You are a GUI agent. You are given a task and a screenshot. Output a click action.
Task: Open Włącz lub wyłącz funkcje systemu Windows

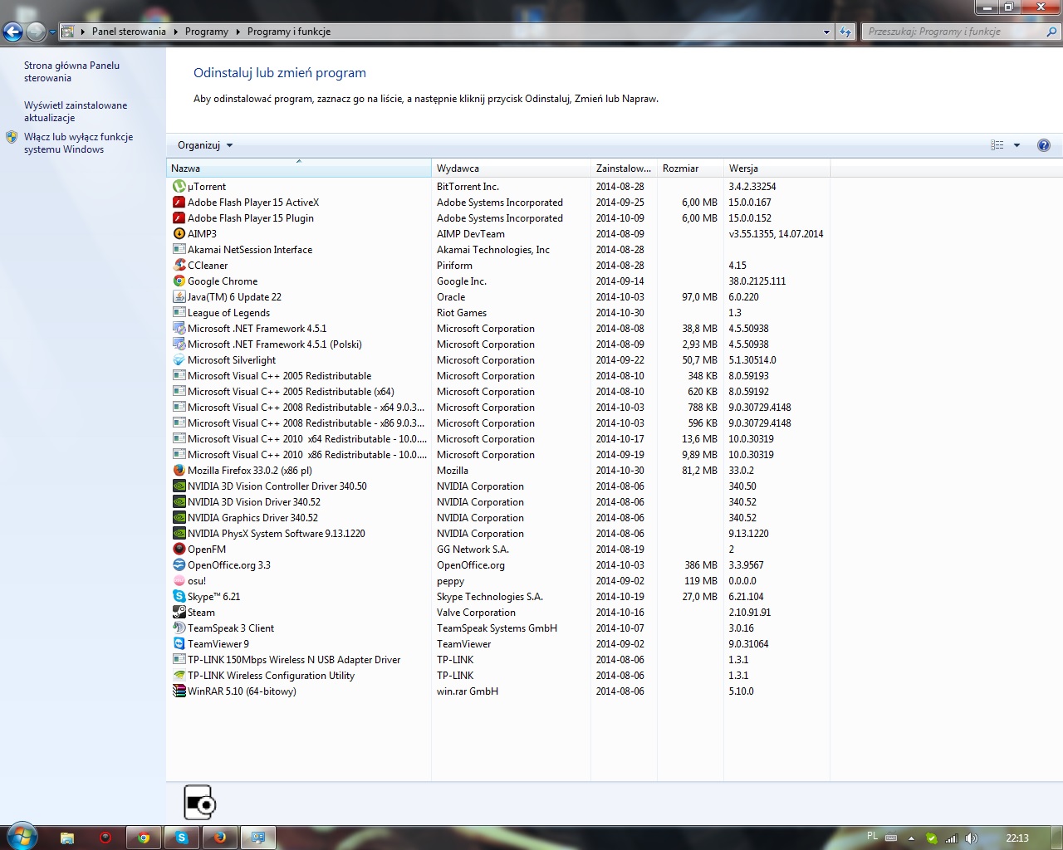78,143
